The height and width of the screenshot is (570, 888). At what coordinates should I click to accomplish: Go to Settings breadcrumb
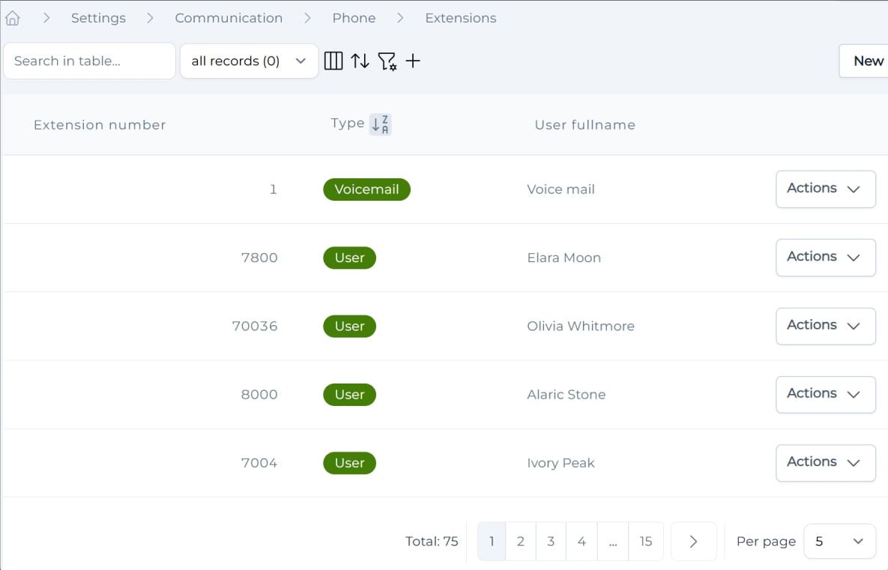click(98, 18)
